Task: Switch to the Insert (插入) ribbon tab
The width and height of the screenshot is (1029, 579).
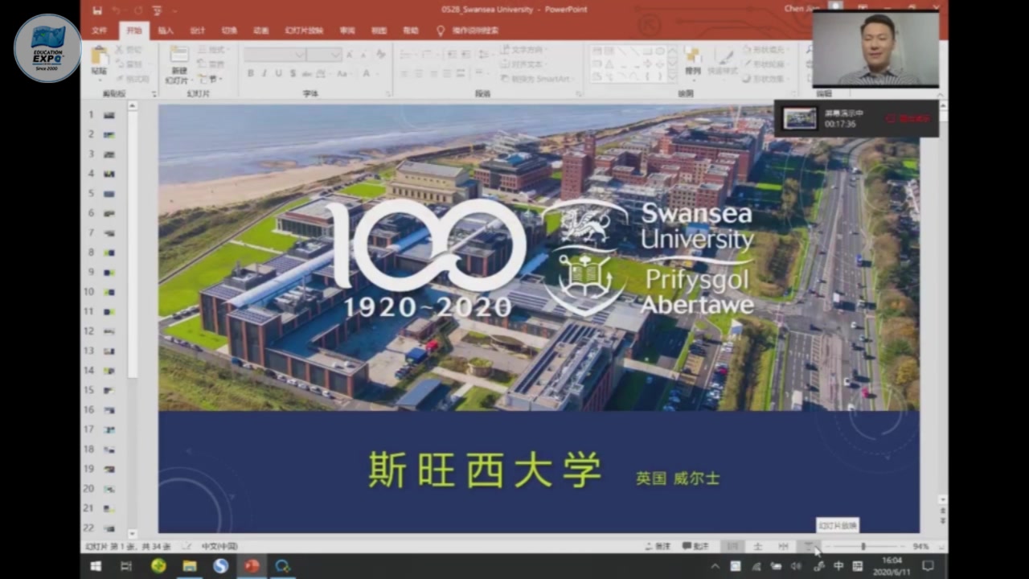Action: (x=166, y=31)
